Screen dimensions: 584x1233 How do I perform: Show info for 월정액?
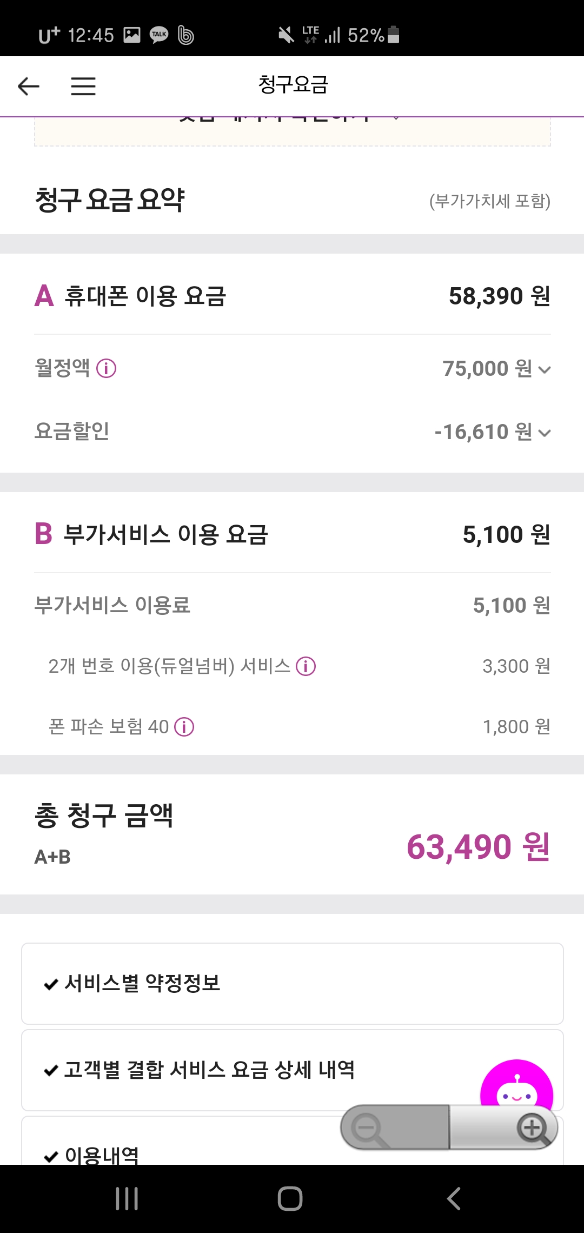[x=106, y=369]
